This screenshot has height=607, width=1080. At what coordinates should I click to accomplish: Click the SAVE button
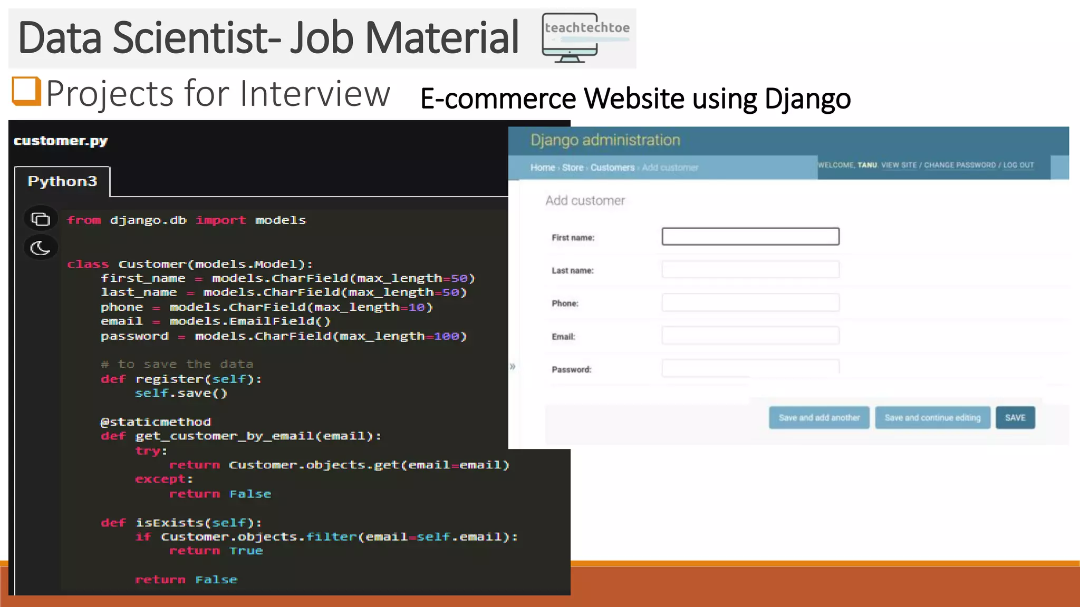click(1015, 418)
